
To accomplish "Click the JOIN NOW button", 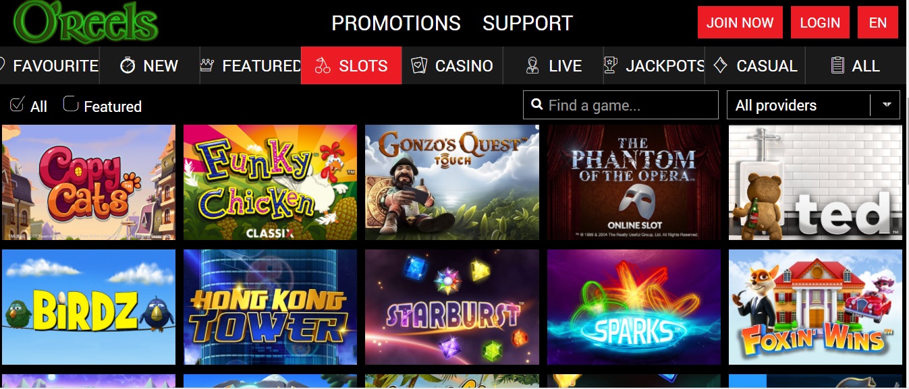I will tap(740, 22).
